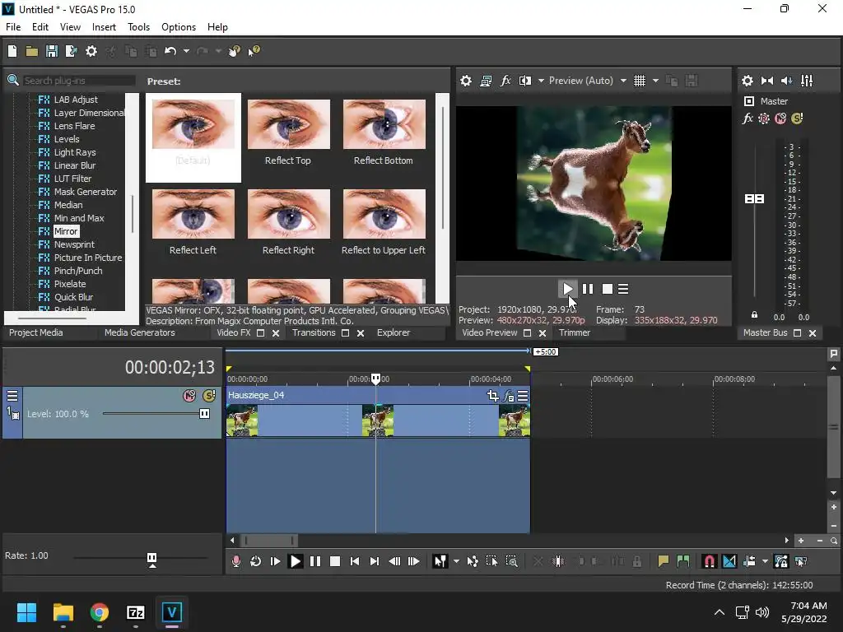Viewport: 843px width, 632px height.
Task: Open Video Preview project settings gear
Action: [466, 81]
